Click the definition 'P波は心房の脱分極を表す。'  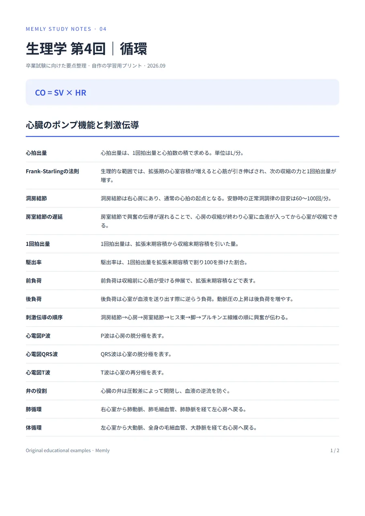tap(133, 336)
